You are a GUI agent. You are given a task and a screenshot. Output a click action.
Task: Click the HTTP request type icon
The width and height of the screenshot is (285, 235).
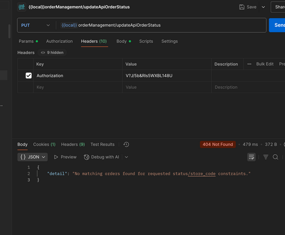pyautogui.click(x=21, y=7)
